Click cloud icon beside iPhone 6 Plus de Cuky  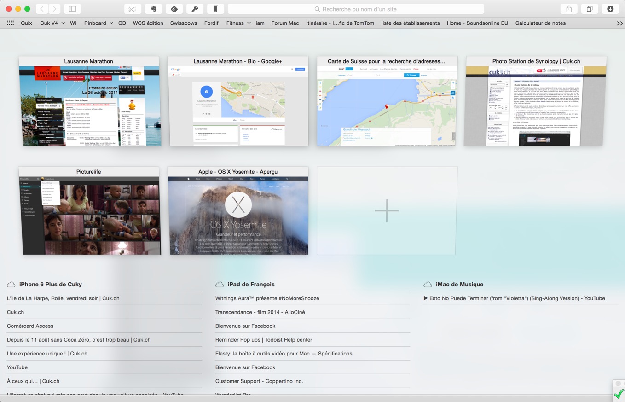(11, 285)
